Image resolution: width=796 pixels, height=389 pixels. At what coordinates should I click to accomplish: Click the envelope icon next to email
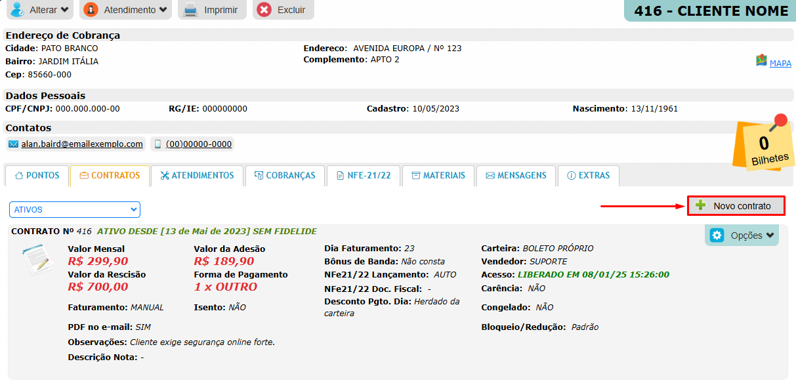[13, 144]
